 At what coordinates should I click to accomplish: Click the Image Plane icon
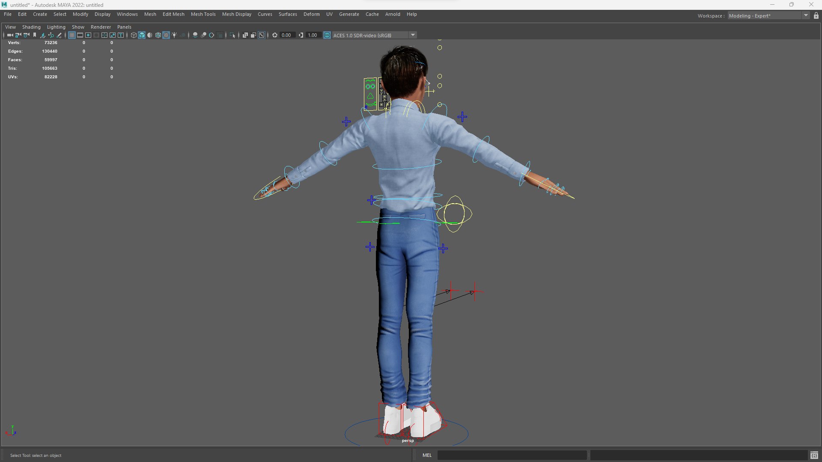[43, 35]
